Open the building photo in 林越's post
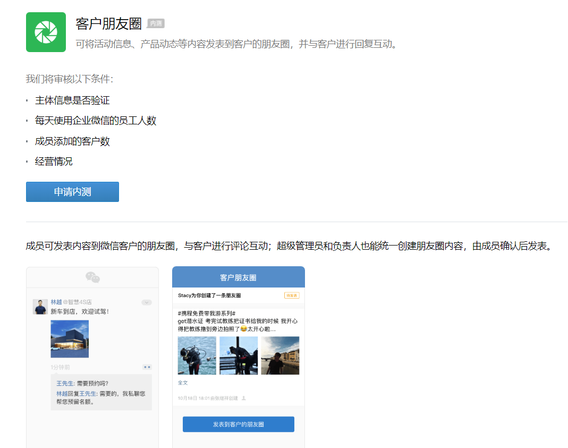Viewport: 568px width, 448px height. (70, 339)
